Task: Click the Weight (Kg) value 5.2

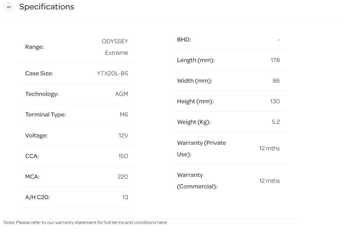Action: click(x=276, y=122)
